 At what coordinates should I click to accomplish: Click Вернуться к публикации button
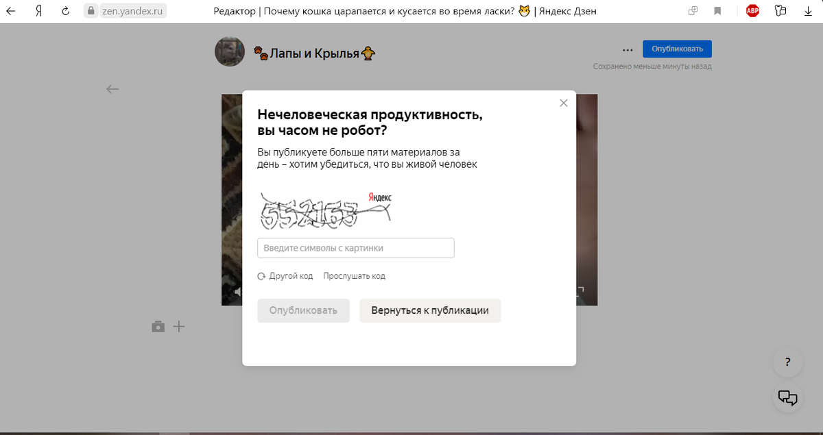coord(430,310)
